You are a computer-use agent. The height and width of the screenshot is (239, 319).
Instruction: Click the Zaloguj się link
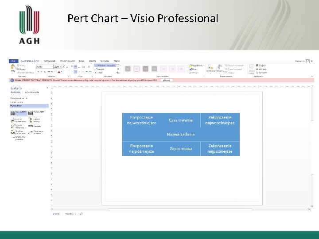coord(300,61)
